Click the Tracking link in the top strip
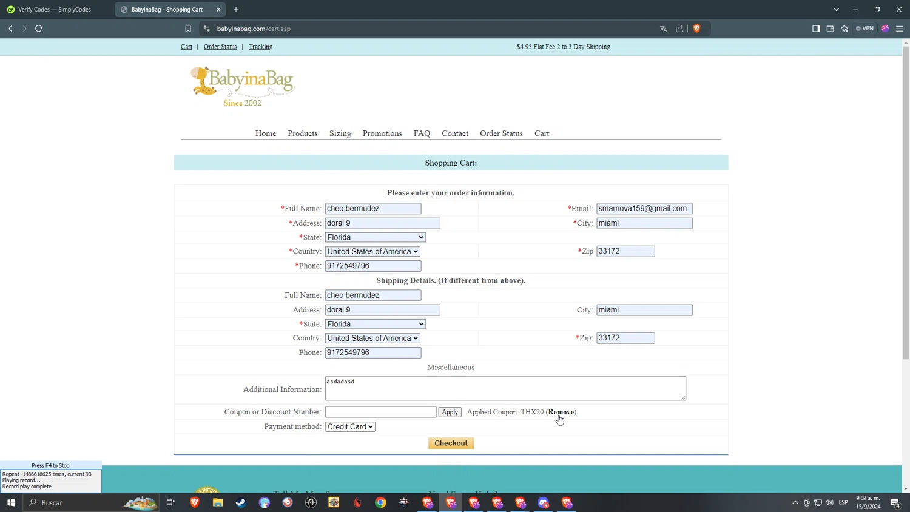This screenshot has height=512, width=910. click(260, 47)
